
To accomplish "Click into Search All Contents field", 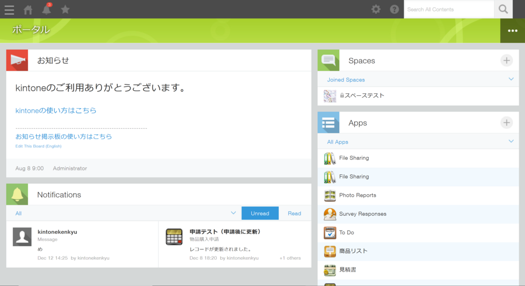I will (x=449, y=9).
